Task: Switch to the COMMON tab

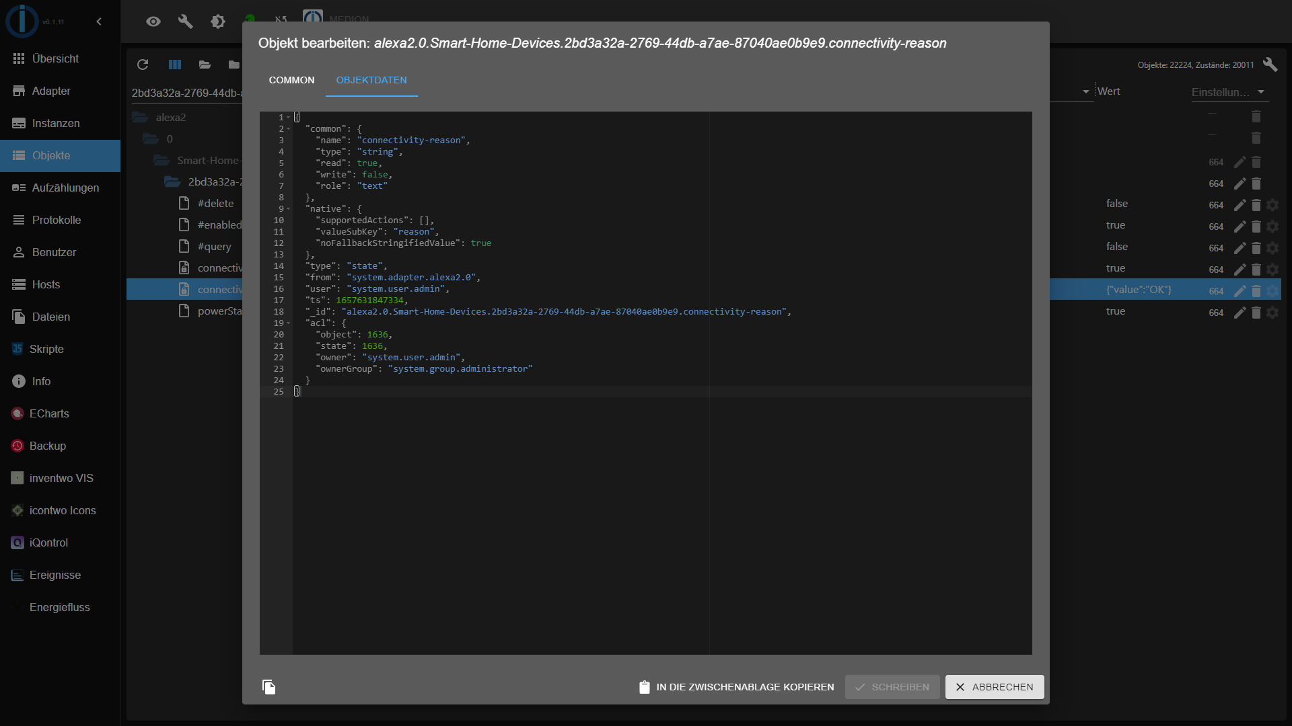Action: point(291,80)
